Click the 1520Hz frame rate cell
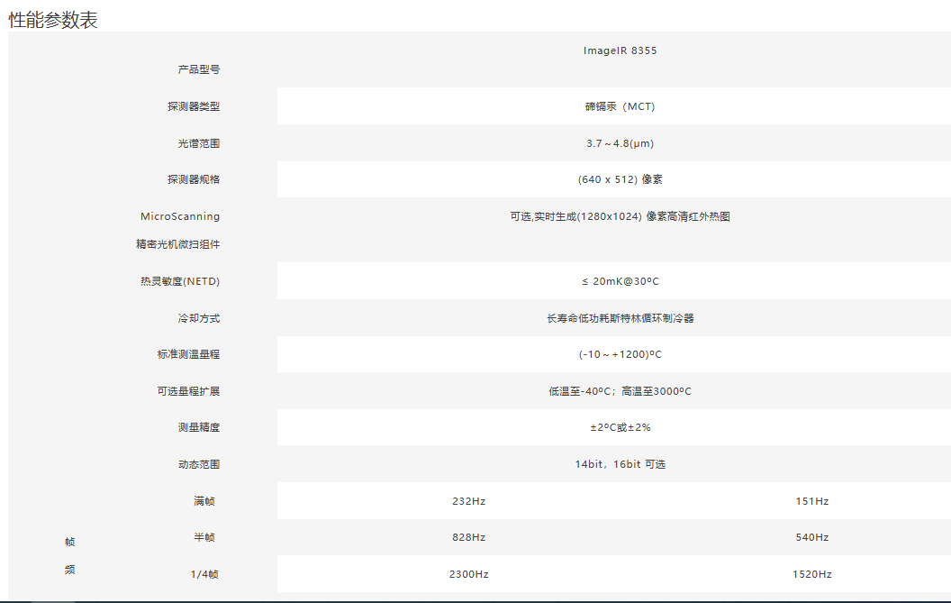 pos(812,574)
